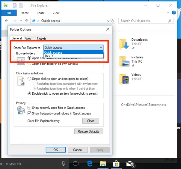Choose This PC from the dropdown list
The width and height of the screenshot is (181, 169).
click(x=73, y=56)
